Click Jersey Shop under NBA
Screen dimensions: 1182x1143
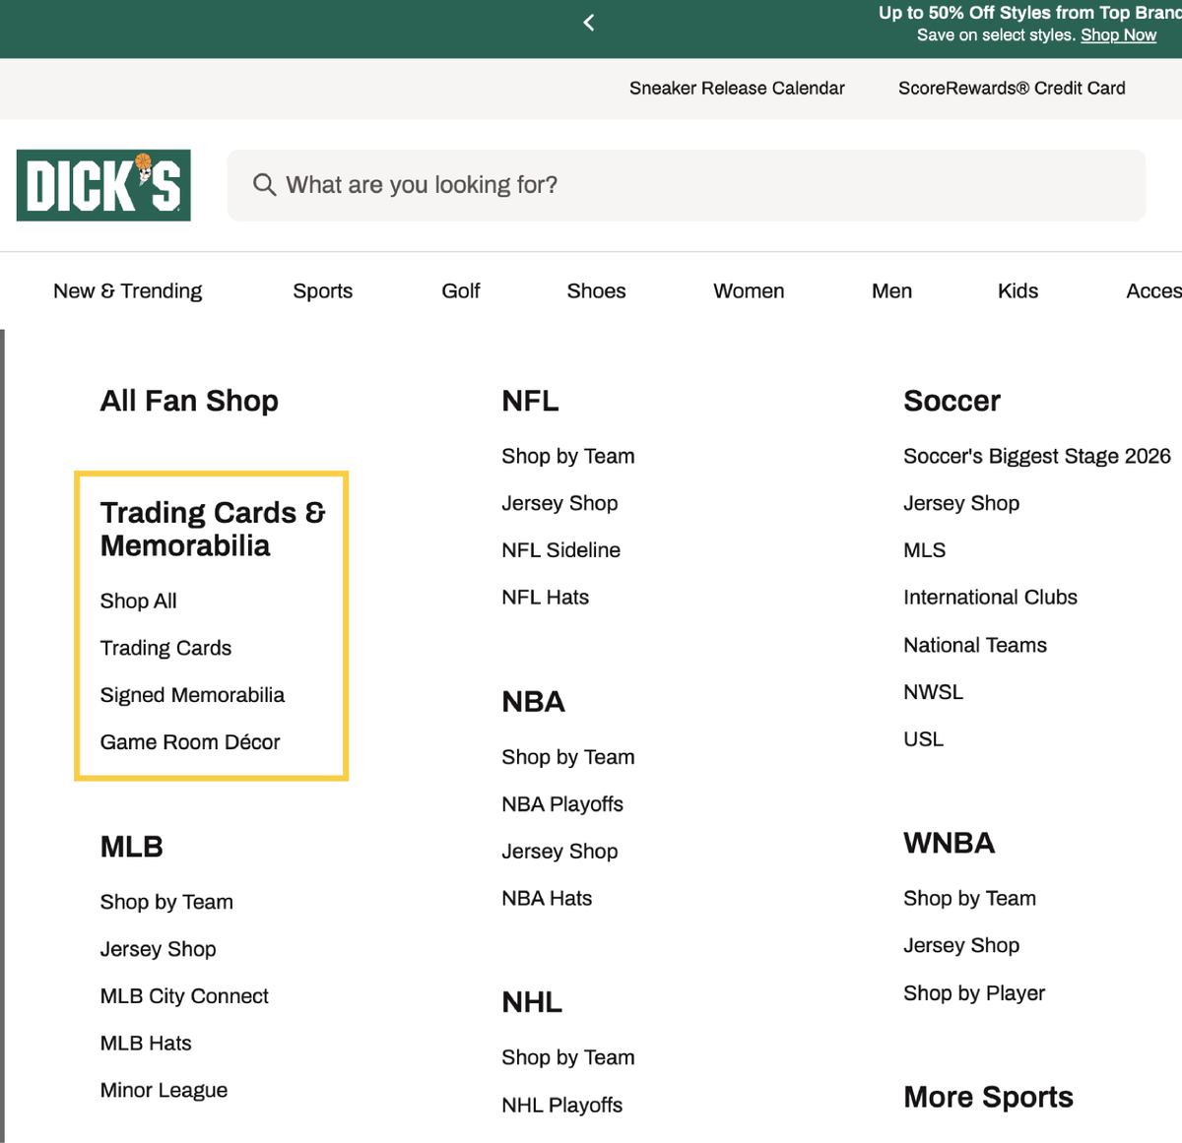[559, 852]
